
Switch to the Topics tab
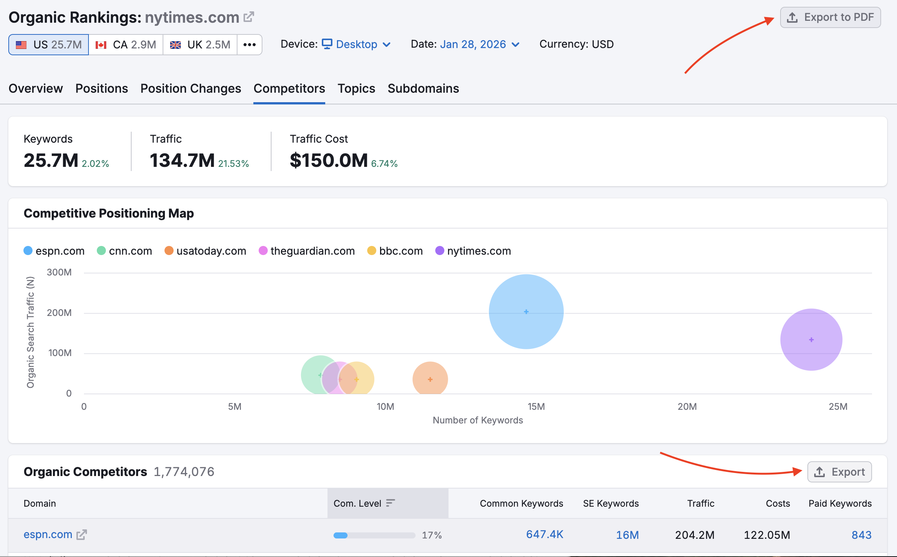coord(356,88)
